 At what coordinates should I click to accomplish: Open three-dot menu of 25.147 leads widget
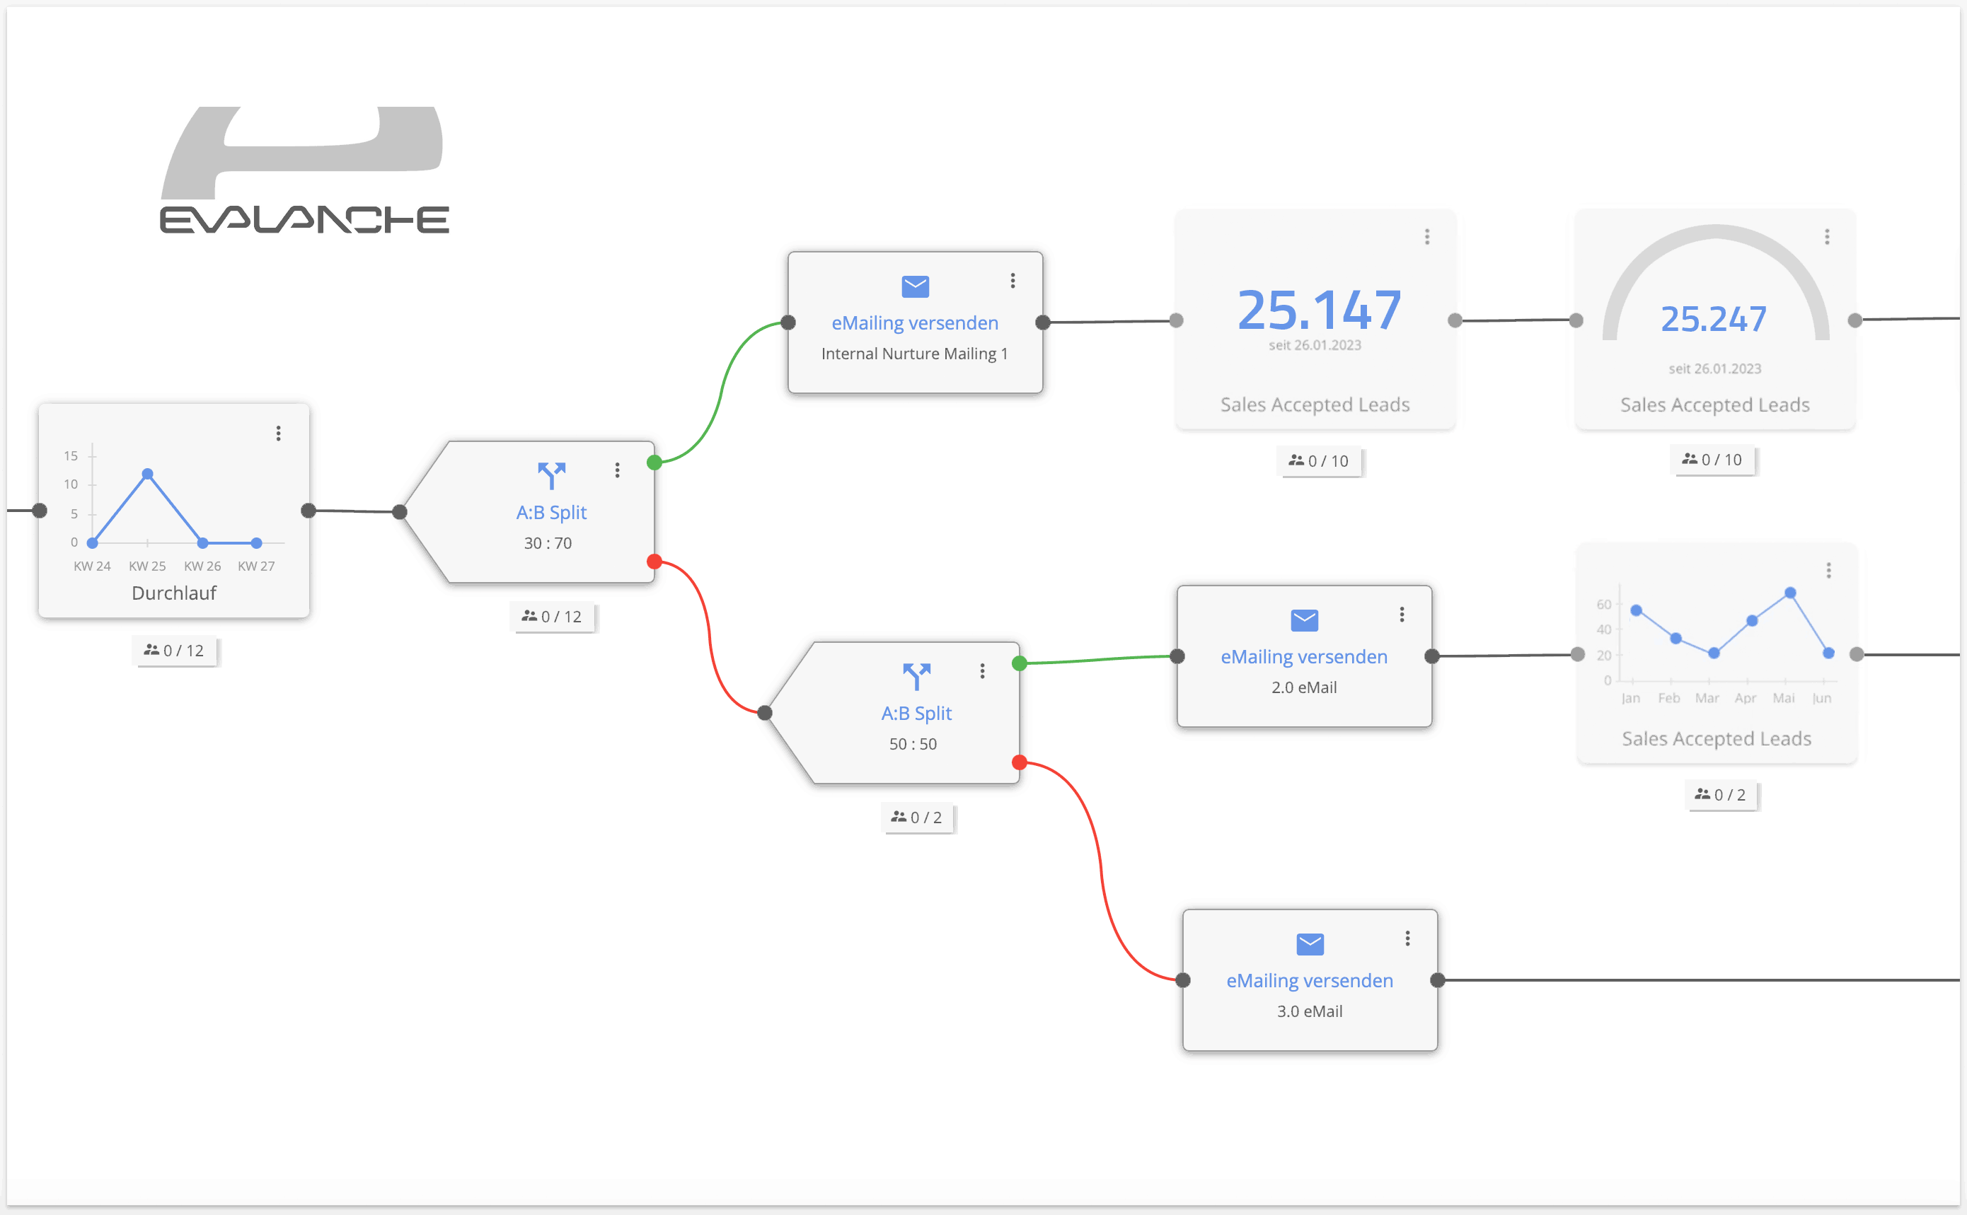tap(1427, 236)
